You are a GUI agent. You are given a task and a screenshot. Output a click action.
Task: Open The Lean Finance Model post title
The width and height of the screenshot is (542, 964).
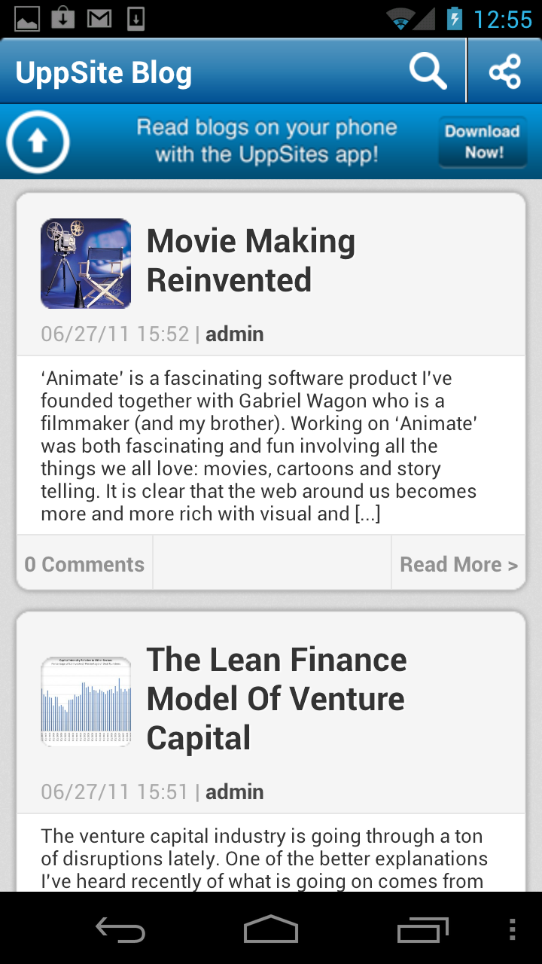(276, 698)
